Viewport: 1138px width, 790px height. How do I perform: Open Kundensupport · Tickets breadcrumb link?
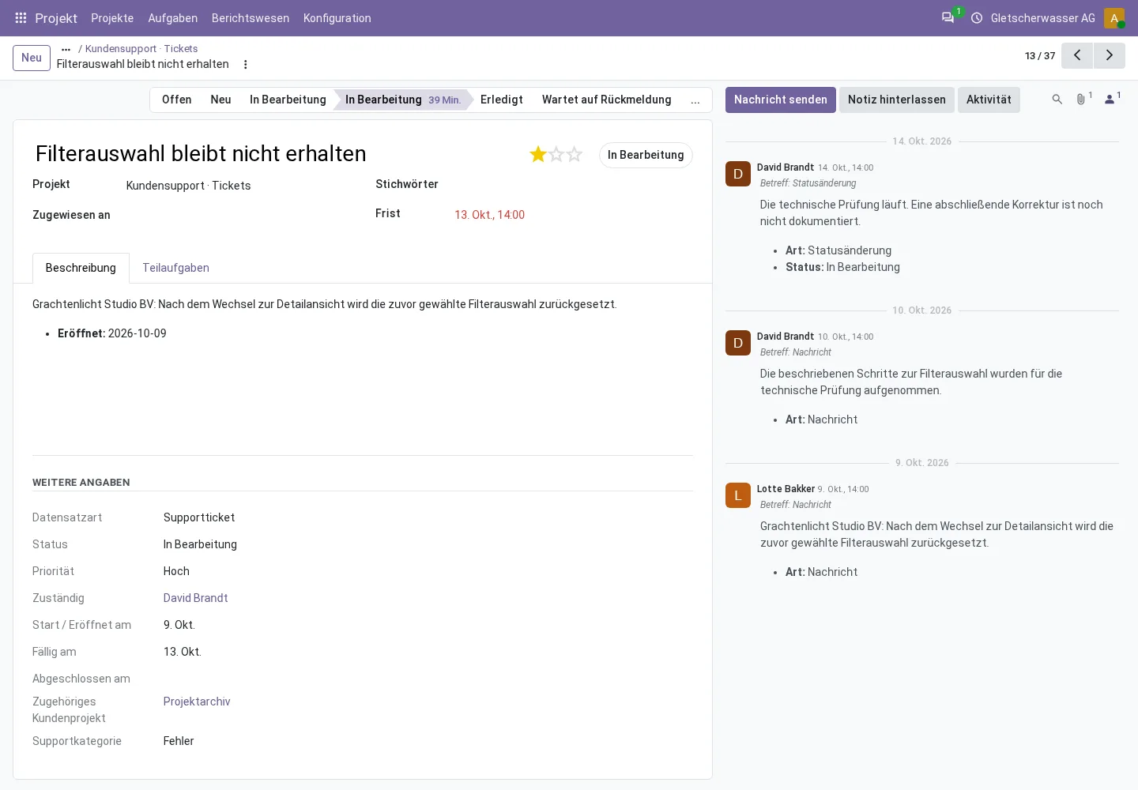pos(141,49)
